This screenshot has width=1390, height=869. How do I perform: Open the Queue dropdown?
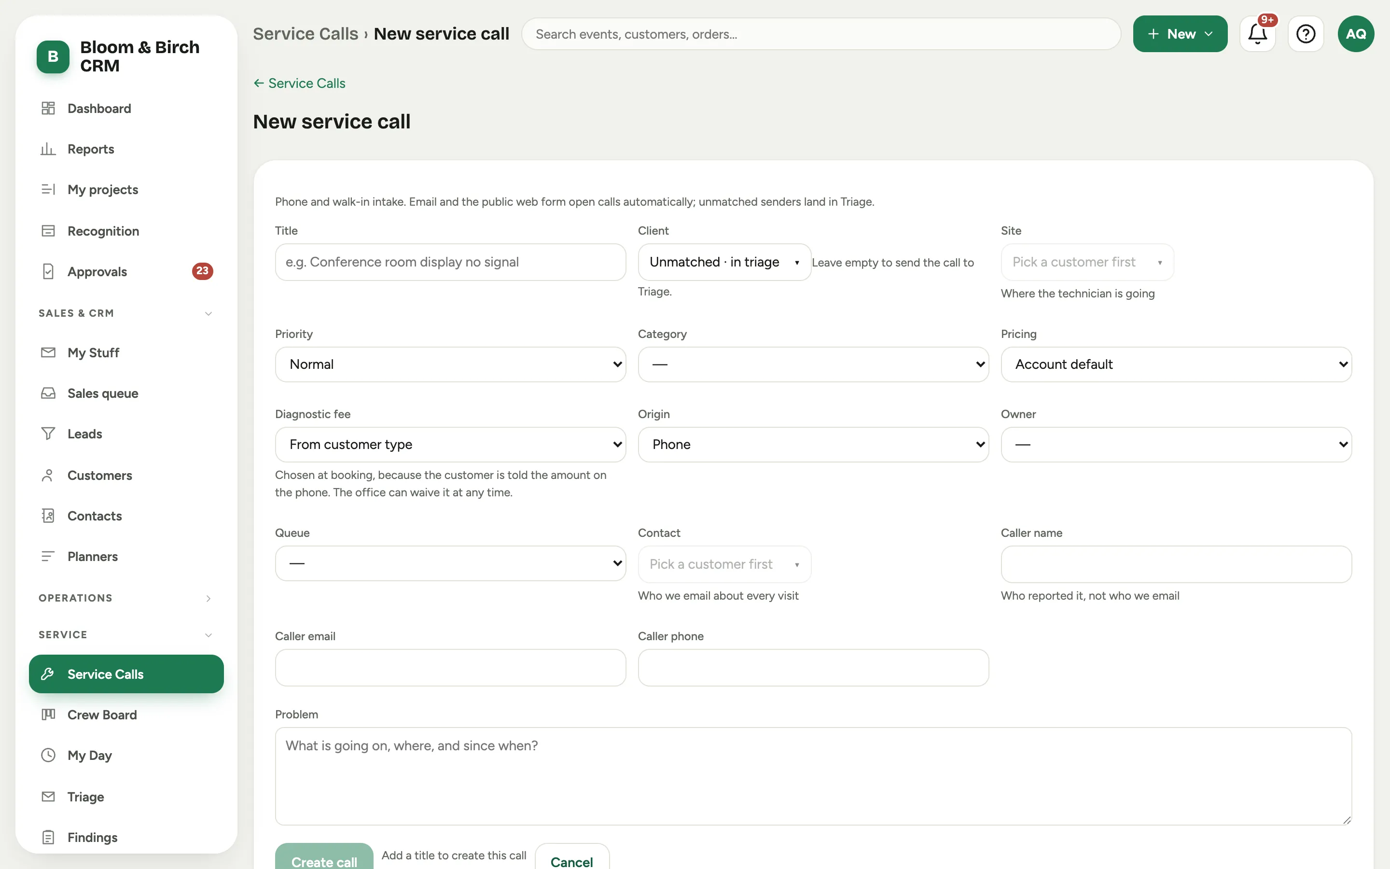click(x=450, y=563)
